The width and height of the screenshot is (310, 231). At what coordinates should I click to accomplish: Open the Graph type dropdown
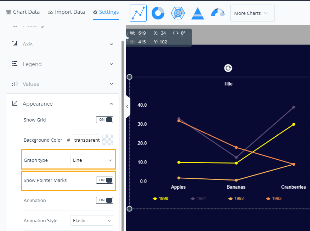pyautogui.click(x=92, y=160)
